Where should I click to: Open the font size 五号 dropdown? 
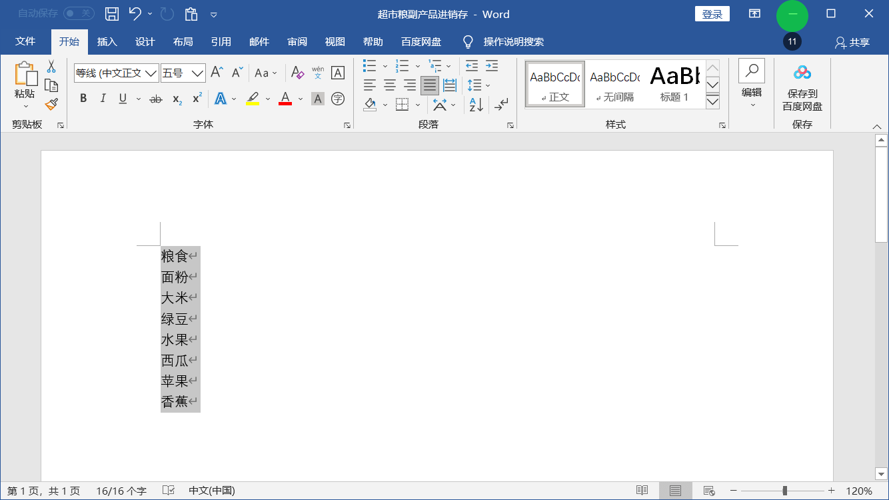point(198,73)
